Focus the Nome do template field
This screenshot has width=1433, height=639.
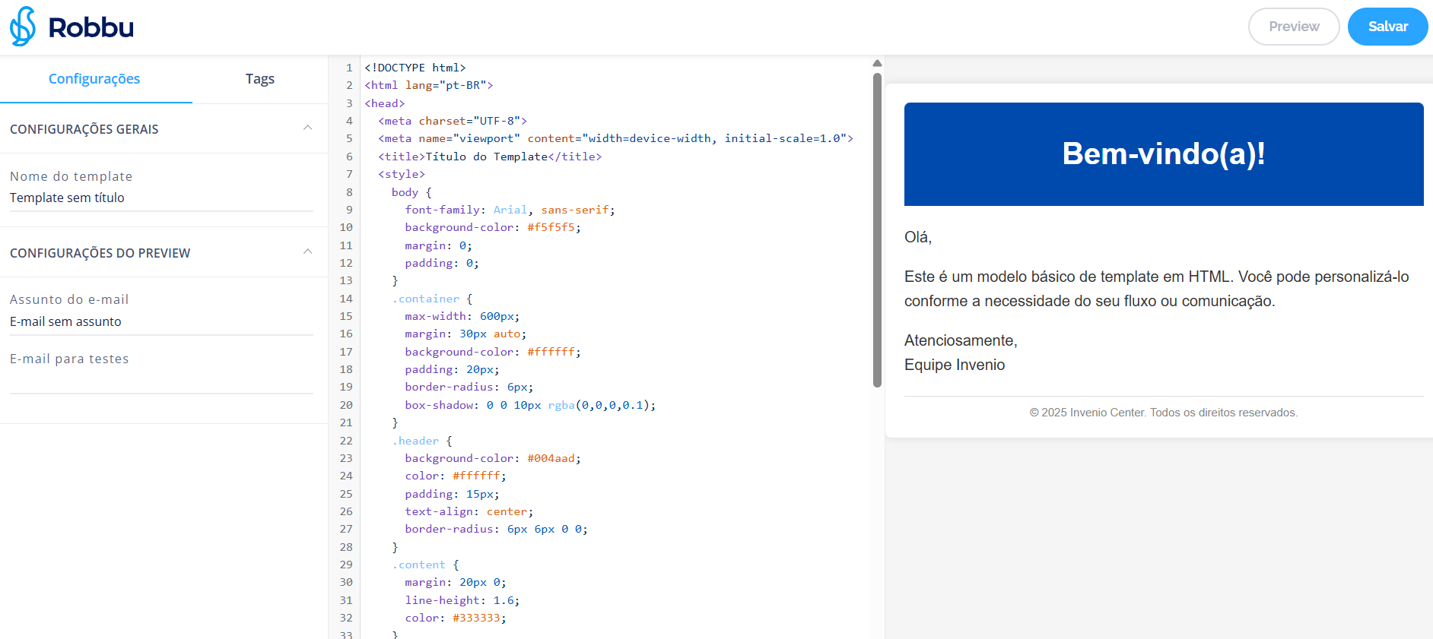click(160, 198)
